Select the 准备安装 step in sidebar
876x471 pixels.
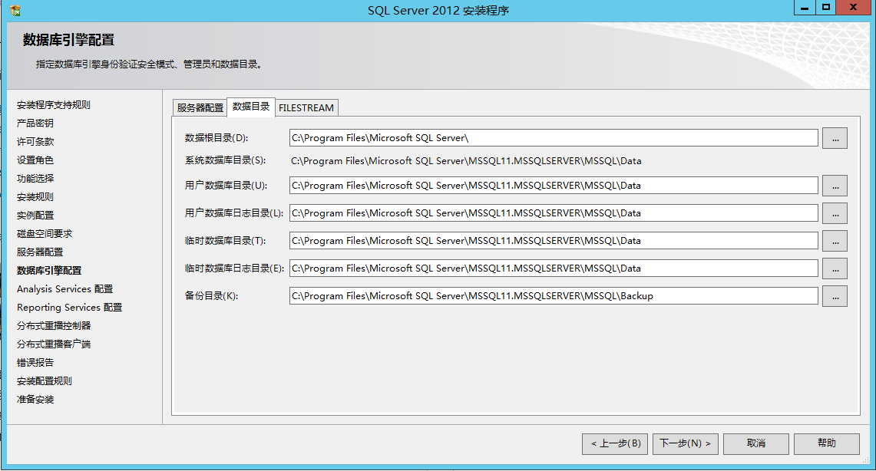pyautogui.click(x=35, y=400)
